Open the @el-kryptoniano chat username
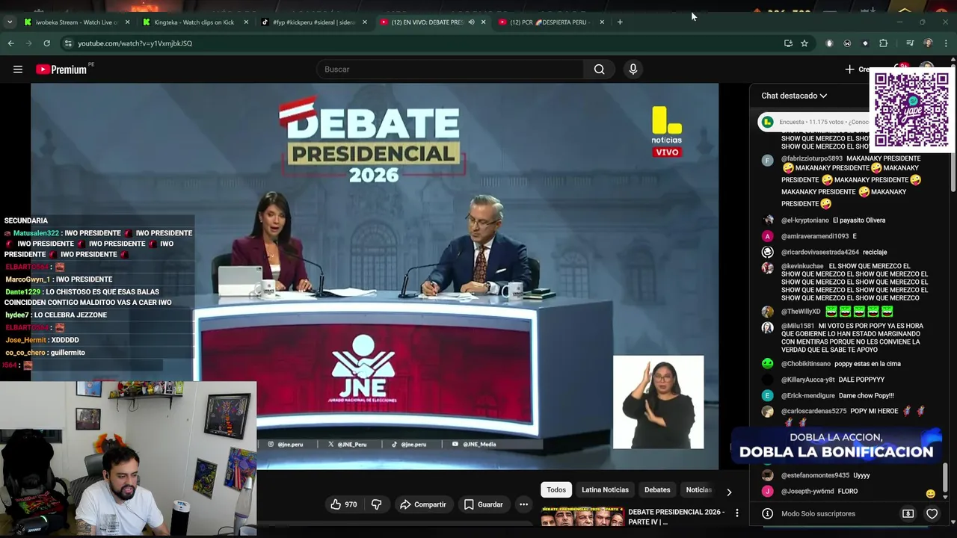The width and height of the screenshot is (957, 538). coord(805,220)
